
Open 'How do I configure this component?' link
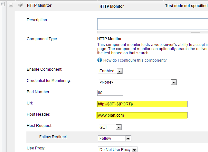pyautogui.click(x=135, y=60)
